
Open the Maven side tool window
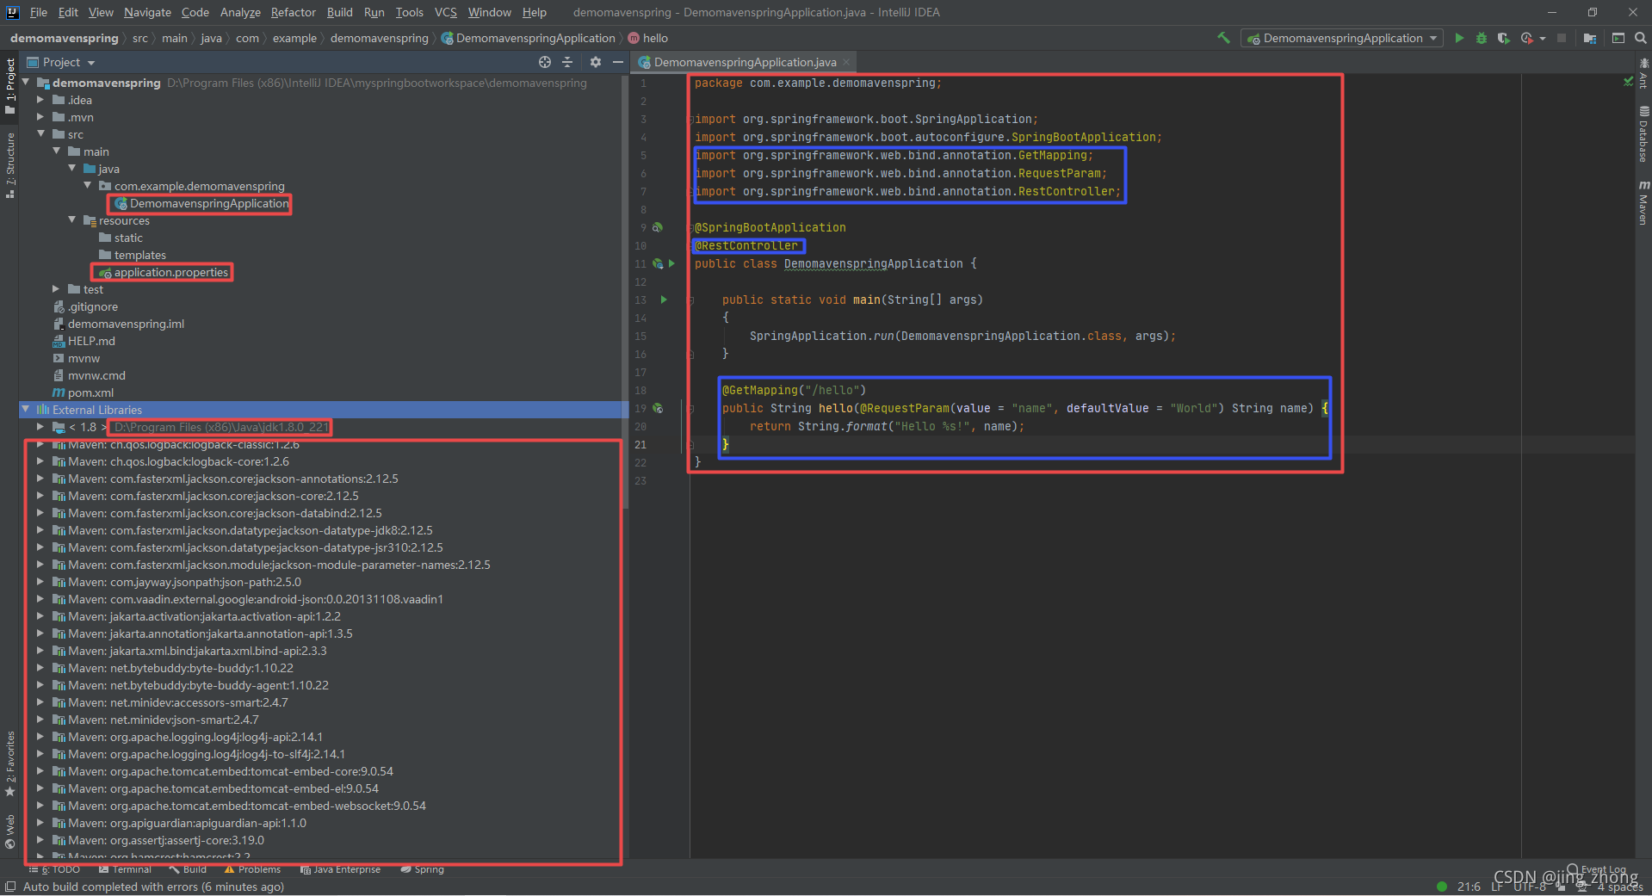[x=1643, y=203]
